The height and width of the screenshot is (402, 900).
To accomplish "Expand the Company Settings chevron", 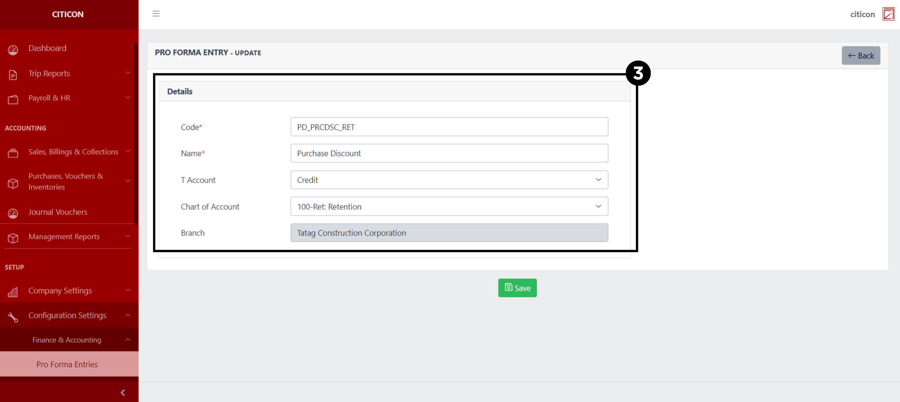I will [x=127, y=290].
